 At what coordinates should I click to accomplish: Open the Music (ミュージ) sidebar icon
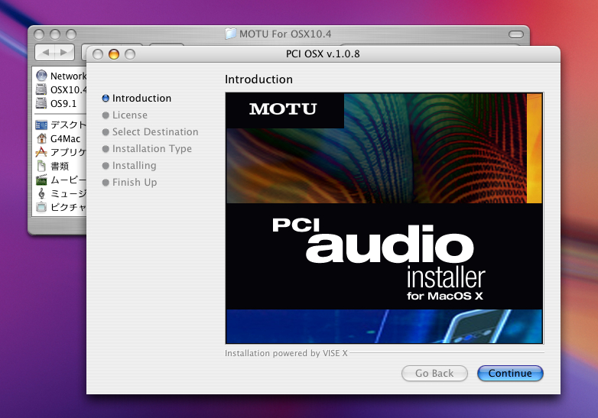point(41,193)
